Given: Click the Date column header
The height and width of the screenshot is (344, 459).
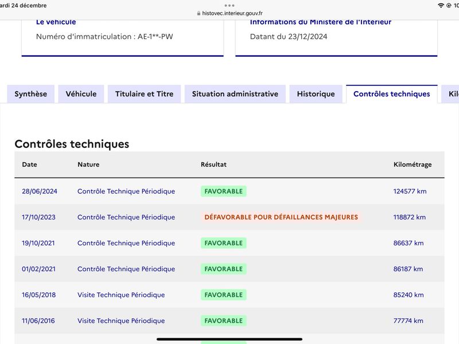Looking at the screenshot, I should coord(30,165).
